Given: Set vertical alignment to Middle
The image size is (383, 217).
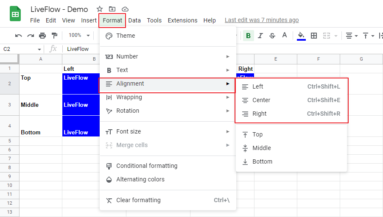Looking at the screenshot, I should click(x=291, y=148).
